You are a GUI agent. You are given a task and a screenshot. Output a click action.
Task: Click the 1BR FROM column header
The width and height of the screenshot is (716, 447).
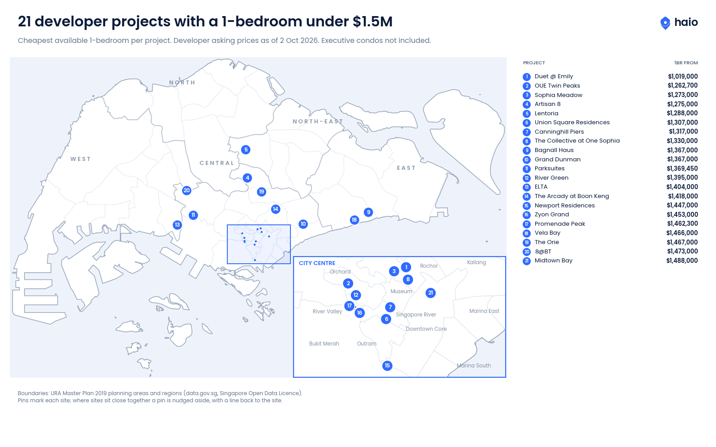click(686, 63)
